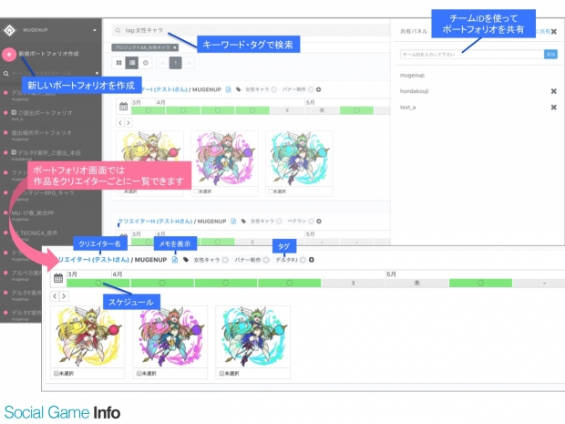Viewport: 565px width, 424px height.
Task: Open the クリエイターH (テストHさん) link
Action: (x=155, y=221)
